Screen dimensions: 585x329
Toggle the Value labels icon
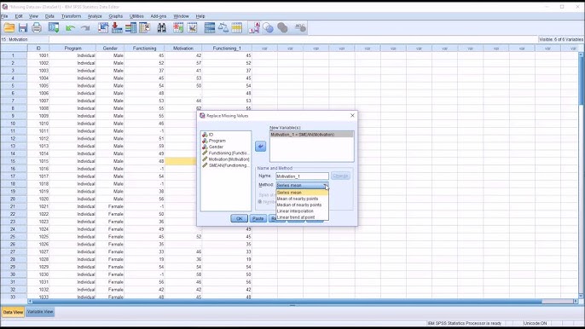(x=254, y=27)
